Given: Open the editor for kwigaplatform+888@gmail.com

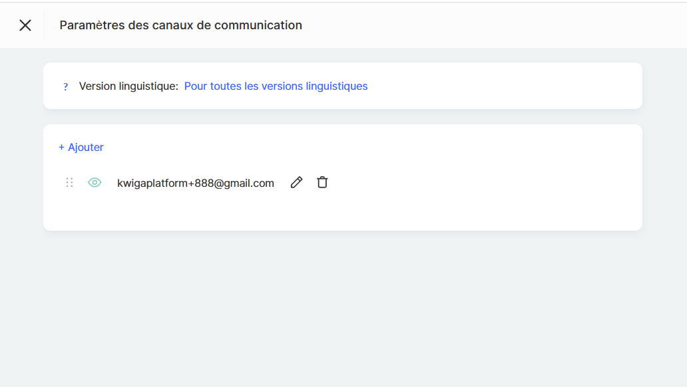Looking at the screenshot, I should [x=297, y=182].
